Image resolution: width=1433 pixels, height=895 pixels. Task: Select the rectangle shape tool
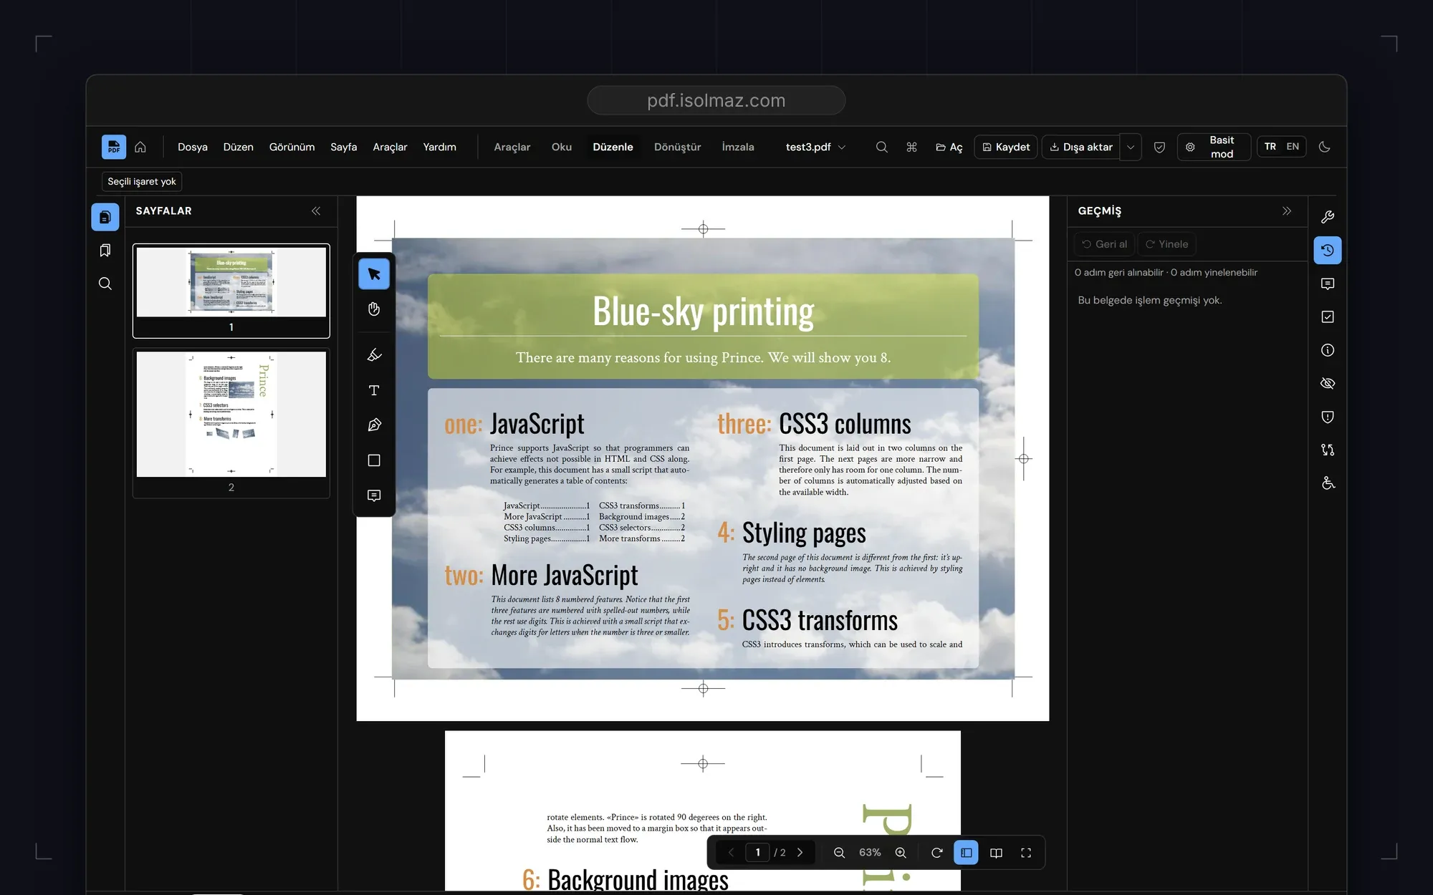tap(374, 460)
